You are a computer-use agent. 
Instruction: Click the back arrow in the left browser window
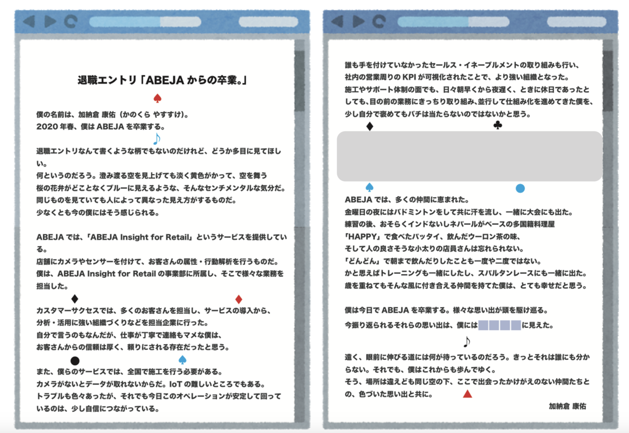coord(29,22)
